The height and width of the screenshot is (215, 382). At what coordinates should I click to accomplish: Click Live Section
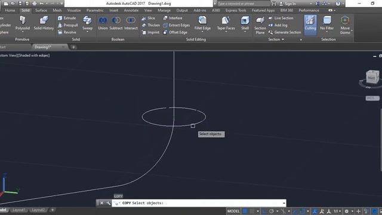point(281,18)
